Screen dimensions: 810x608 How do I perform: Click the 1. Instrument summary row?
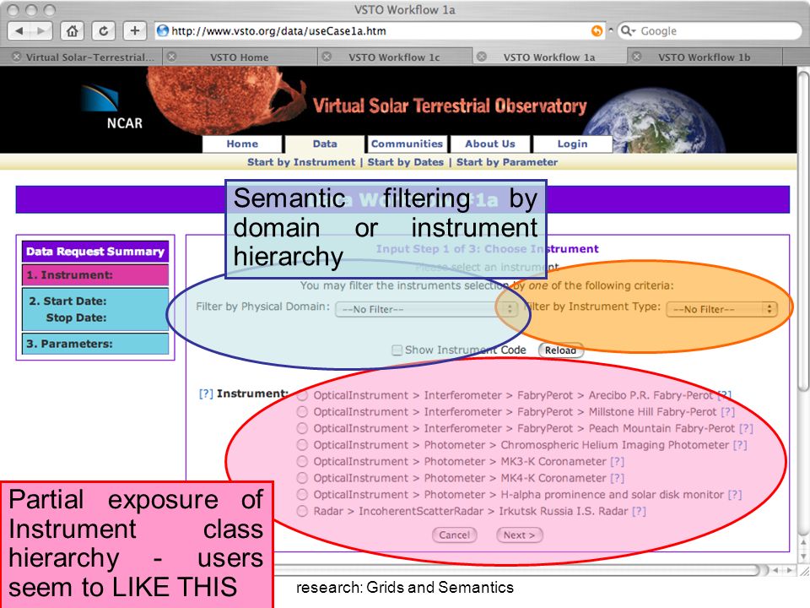point(95,275)
